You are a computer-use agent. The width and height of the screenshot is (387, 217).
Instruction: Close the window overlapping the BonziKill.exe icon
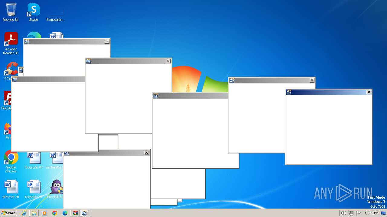pyautogui.click(x=147, y=153)
